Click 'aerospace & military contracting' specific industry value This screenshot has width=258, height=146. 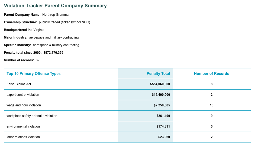tap(56, 45)
